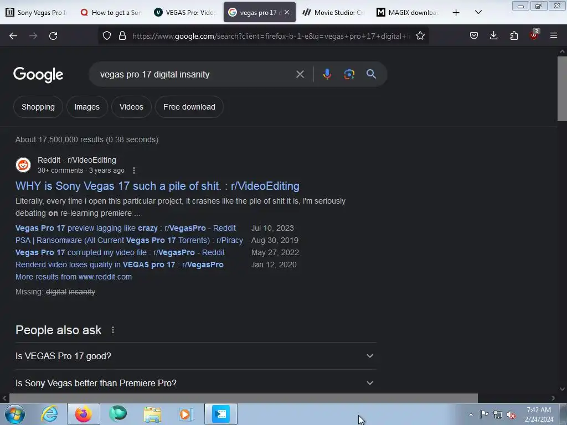Filter results by Videos
The width and height of the screenshot is (567, 425).
pyautogui.click(x=131, y=107)
